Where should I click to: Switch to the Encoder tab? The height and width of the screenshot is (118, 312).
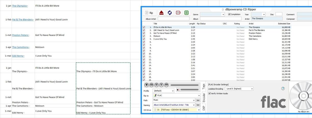tap(204, 97)
